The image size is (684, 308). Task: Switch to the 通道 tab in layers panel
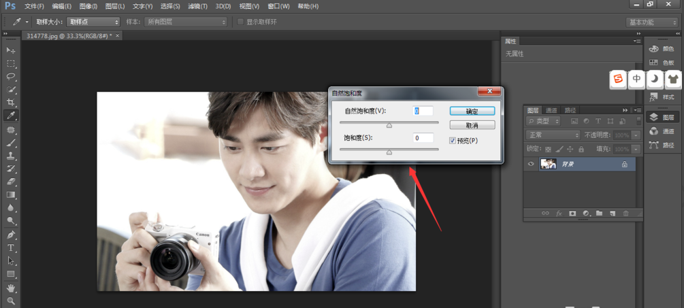552,110
